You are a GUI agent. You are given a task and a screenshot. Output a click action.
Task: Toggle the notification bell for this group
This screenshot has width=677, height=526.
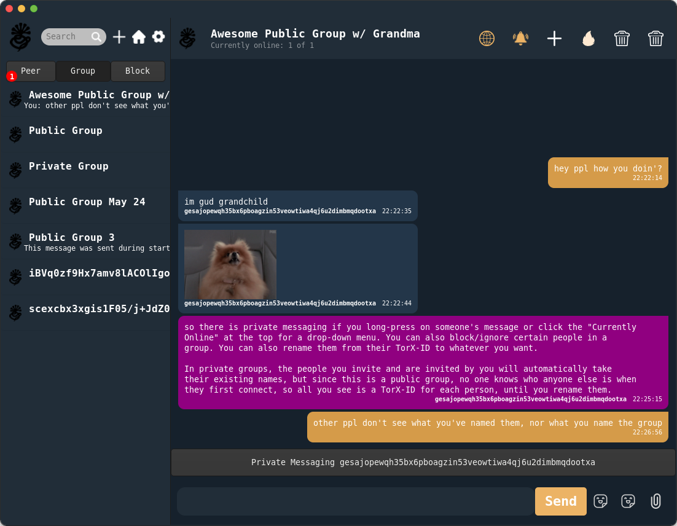point(520,39)
